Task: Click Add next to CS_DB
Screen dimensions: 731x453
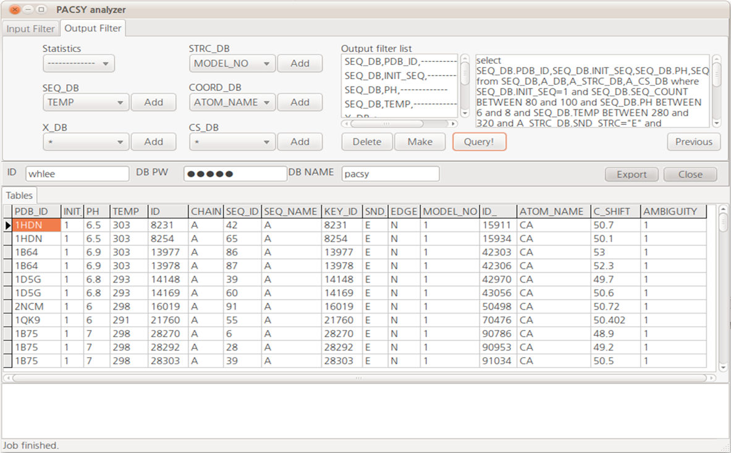Action: click(300, 142)
